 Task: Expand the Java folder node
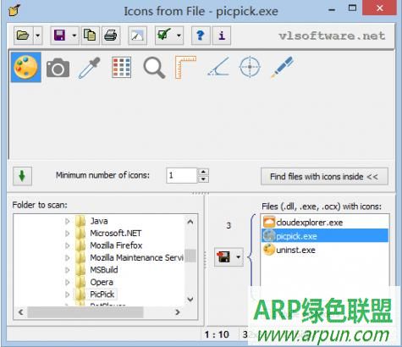pos(68,221)
